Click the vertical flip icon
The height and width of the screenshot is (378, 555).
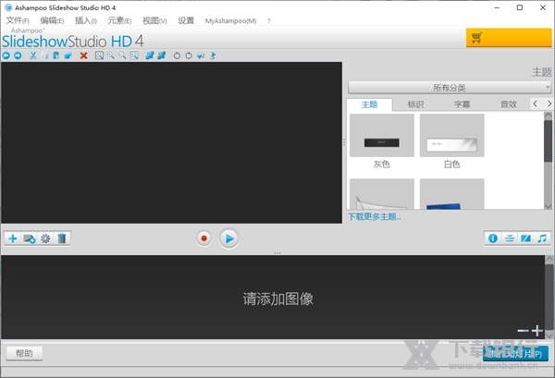[213, 55]
